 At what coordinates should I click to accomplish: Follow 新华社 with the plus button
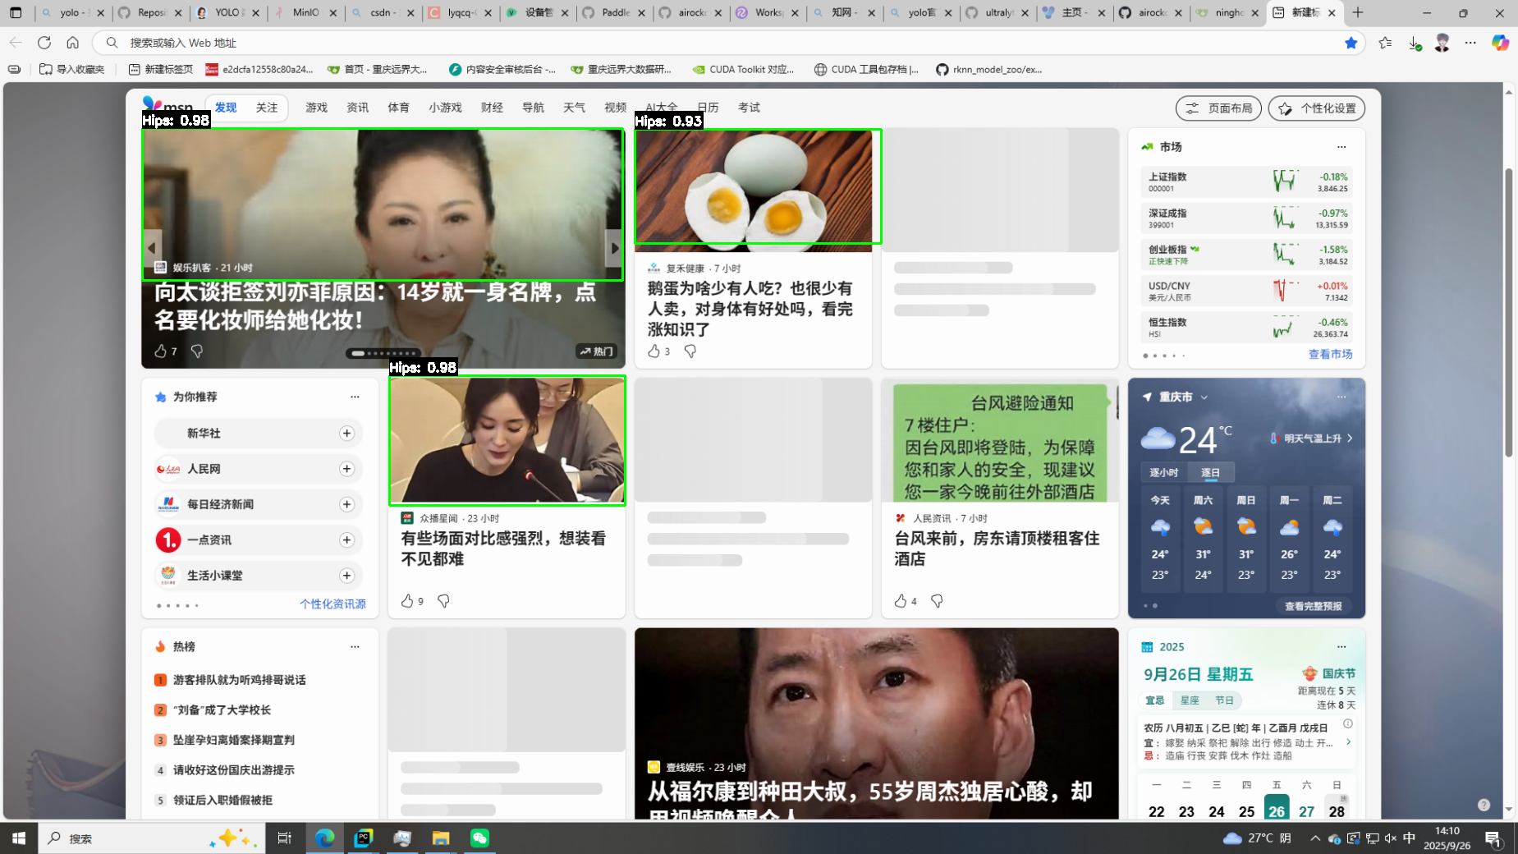point(346,434)
